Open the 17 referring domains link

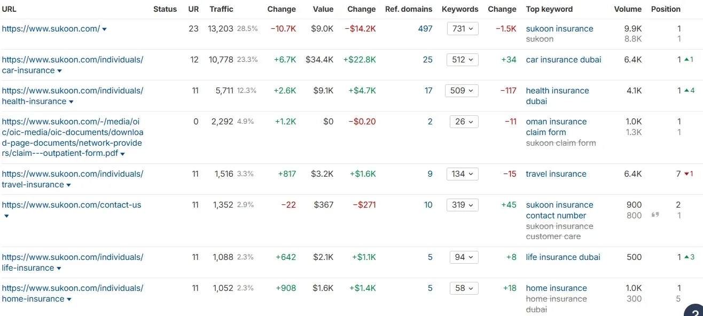coord(428,91)
